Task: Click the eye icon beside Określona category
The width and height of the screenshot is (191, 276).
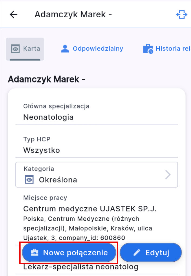Action: tap(29, 179)
